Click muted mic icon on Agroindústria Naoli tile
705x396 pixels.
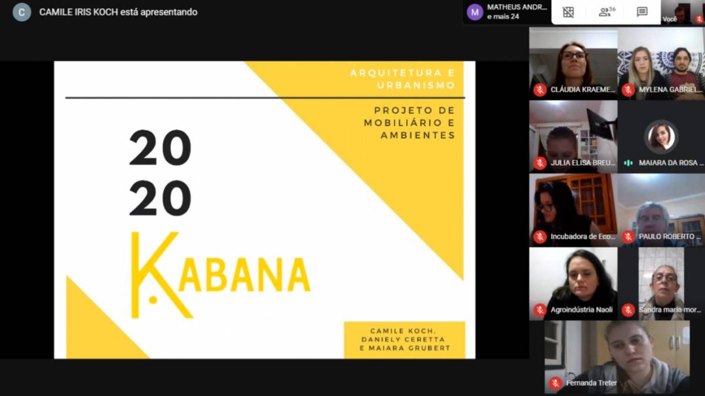coord(540,310)
